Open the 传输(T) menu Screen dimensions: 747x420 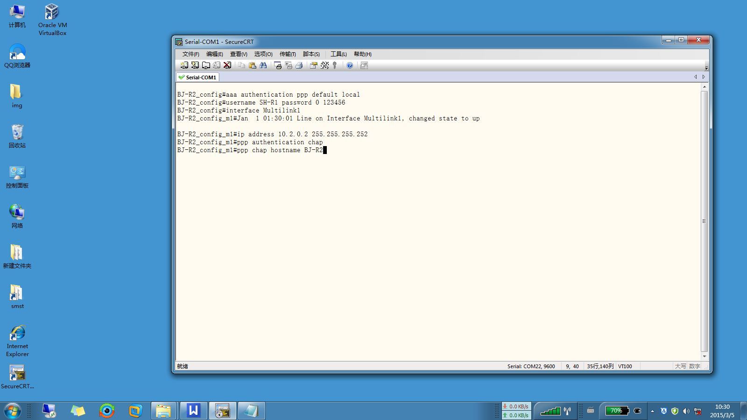[288, 54]
